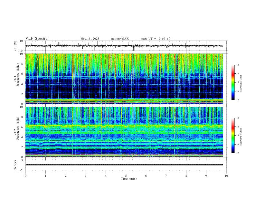Click the upper color bar's log(PSD) label
255x197 pixels.
[x=241, y=83]
